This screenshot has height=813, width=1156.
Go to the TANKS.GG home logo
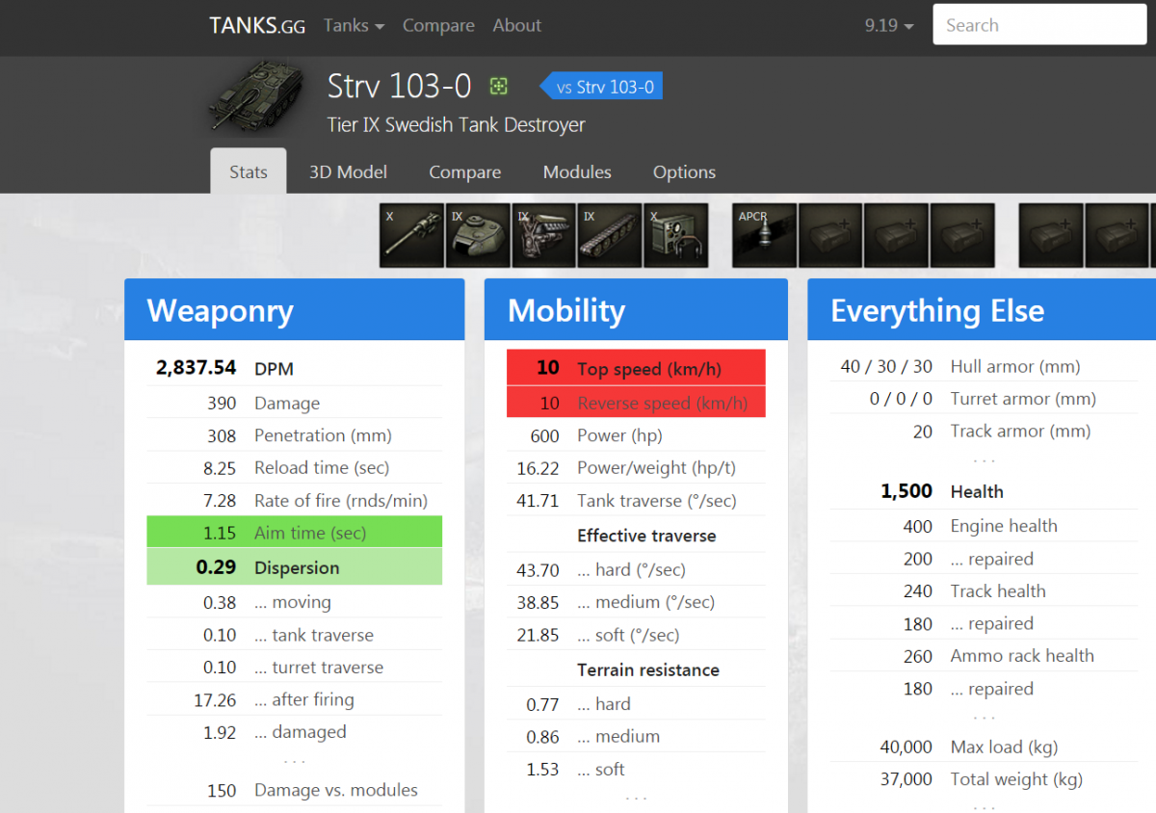pos(257,26)
